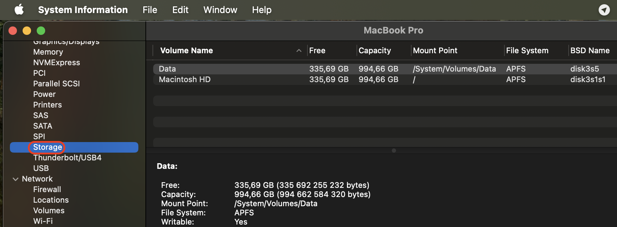The image size is (617, 227).
Task: Sort by the Free column header
Action: (317, 50)
